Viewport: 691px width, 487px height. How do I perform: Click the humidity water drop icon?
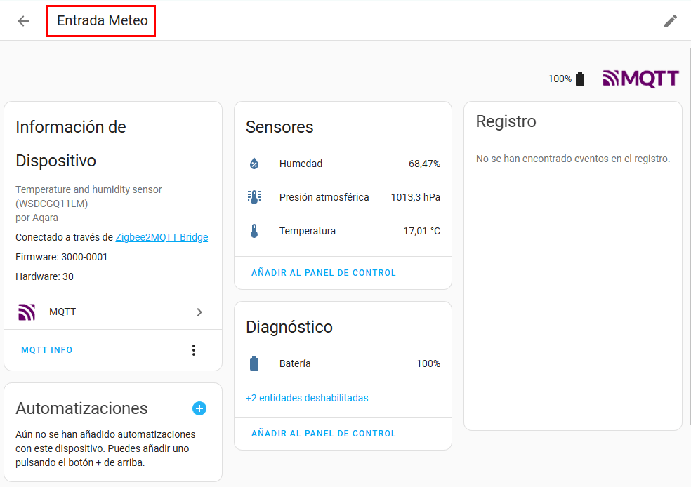tap(254, 164)
